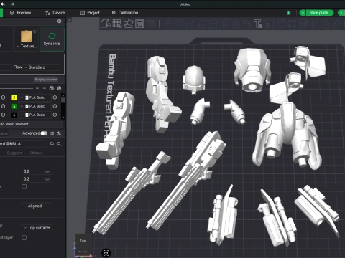Select the Rotate tool in toolbar
345x258 pixels.
click(179, 24)
